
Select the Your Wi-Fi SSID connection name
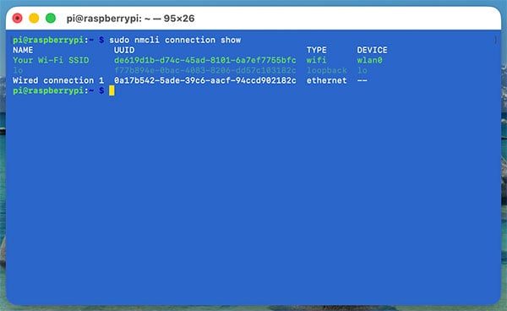point(51,60)
